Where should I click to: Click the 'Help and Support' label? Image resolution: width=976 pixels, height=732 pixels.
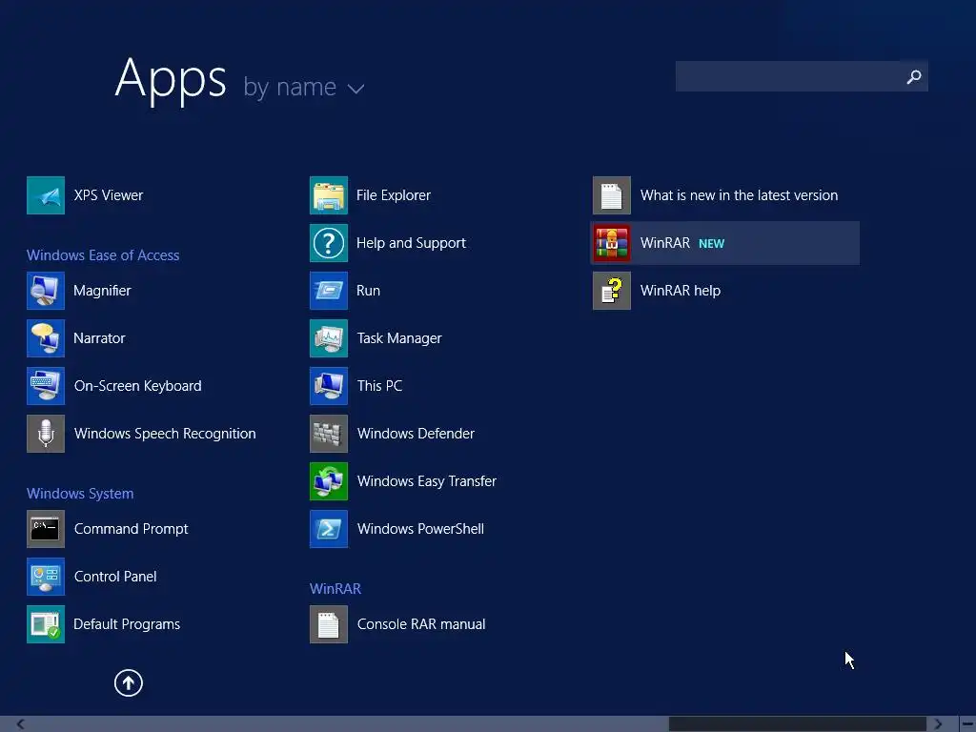pyautogui.click(x=411, y=243)
